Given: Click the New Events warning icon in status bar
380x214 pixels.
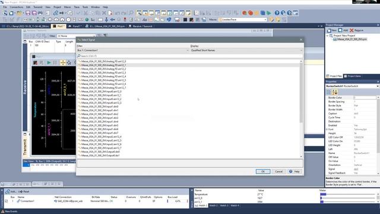Looking at the screenshot, I should click(2, 212).
